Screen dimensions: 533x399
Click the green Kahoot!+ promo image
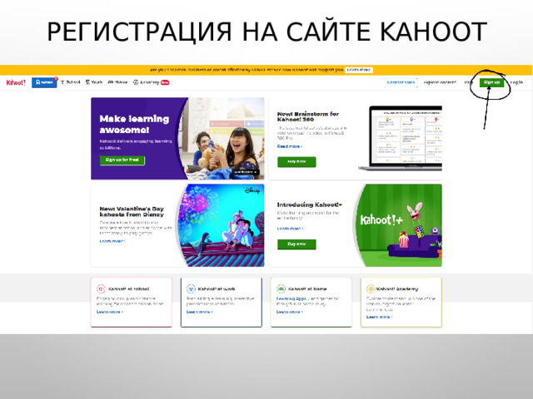(x=400, y=225)
